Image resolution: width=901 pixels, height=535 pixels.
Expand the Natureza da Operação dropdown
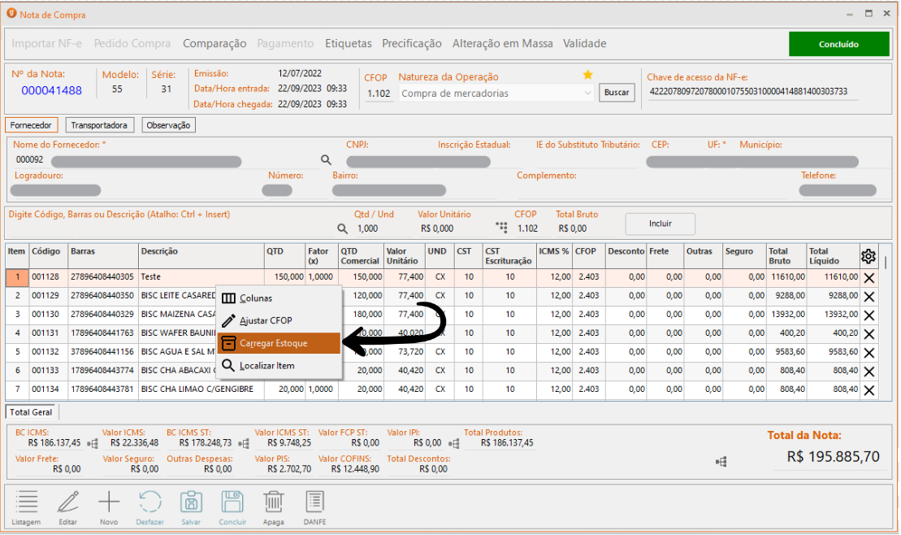pyautogui.click(x=587, y=94)
